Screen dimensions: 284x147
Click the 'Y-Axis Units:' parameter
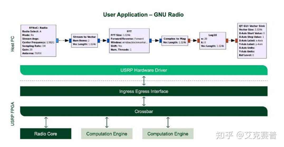[247, 51]
